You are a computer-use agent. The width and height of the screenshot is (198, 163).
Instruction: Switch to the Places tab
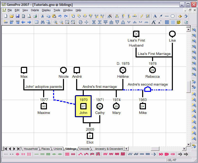(45, 149)
